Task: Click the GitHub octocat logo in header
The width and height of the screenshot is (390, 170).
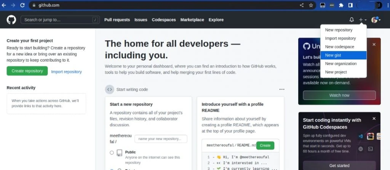Action: [11, 20]
